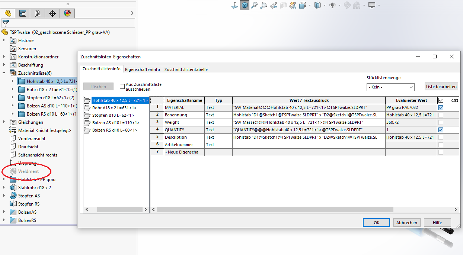Click the OK button

point(376,223)
